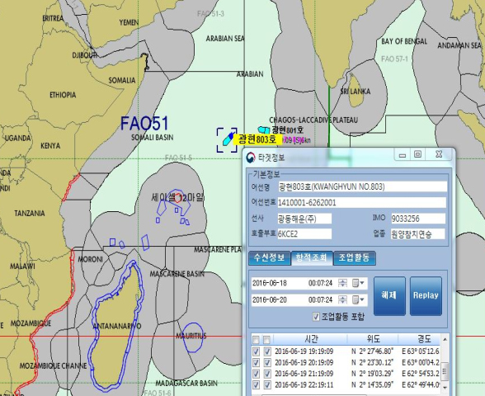
Task: Switch to the 조업활동 tab
Action: click(x=355, y=257)
